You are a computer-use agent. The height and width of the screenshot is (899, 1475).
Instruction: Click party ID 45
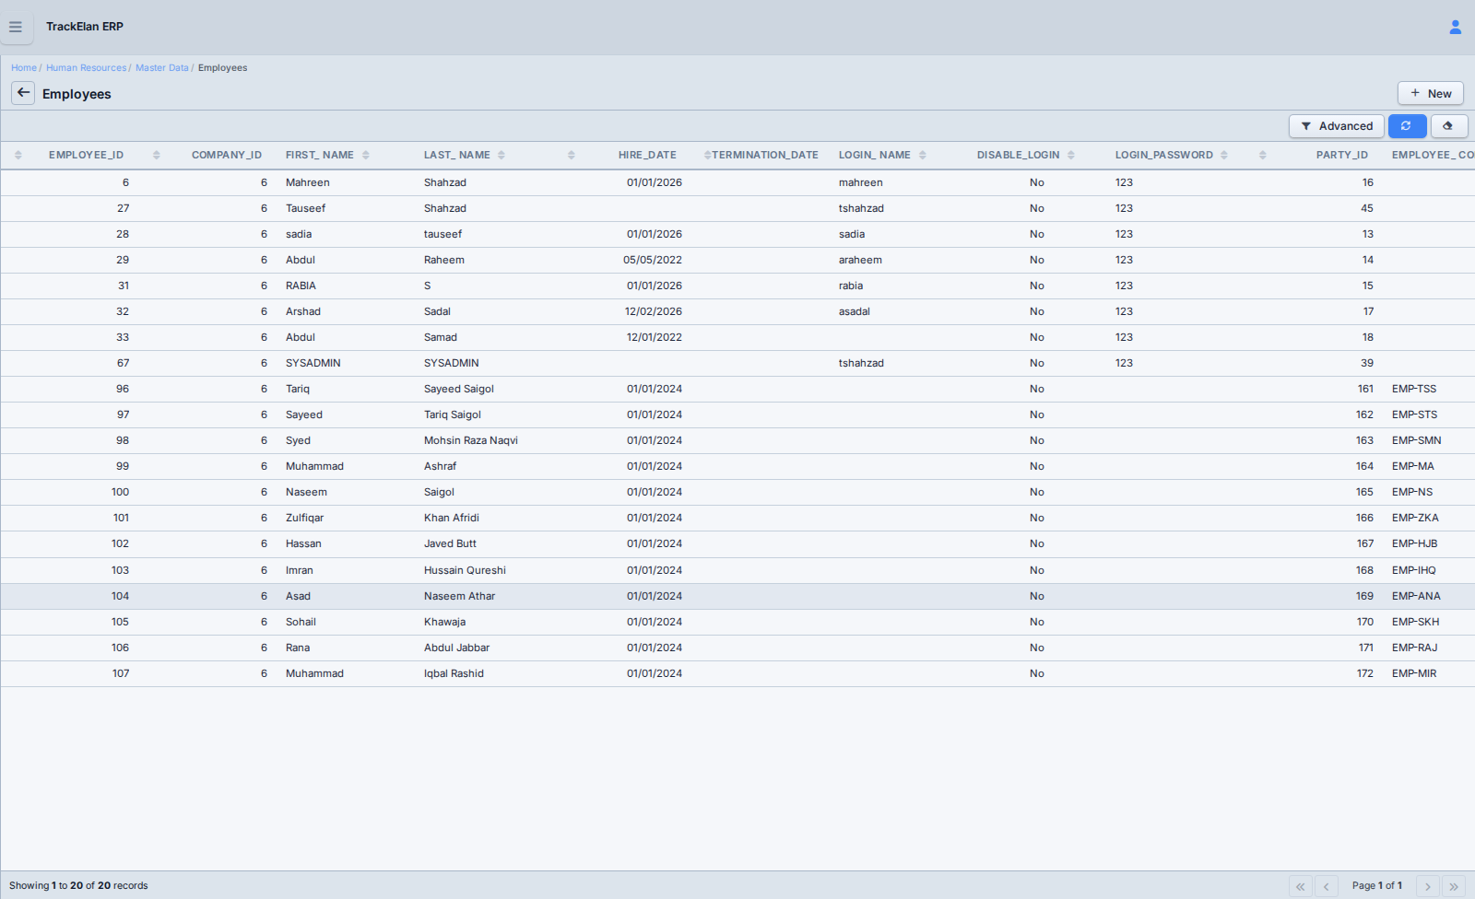tap(1367, 208)
